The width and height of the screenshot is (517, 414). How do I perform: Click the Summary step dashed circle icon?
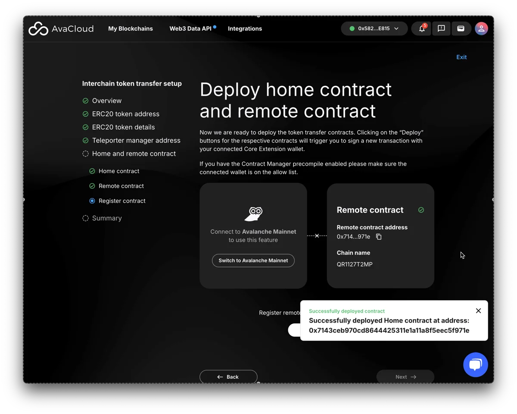pyautogui.click(x=85, y=218)
